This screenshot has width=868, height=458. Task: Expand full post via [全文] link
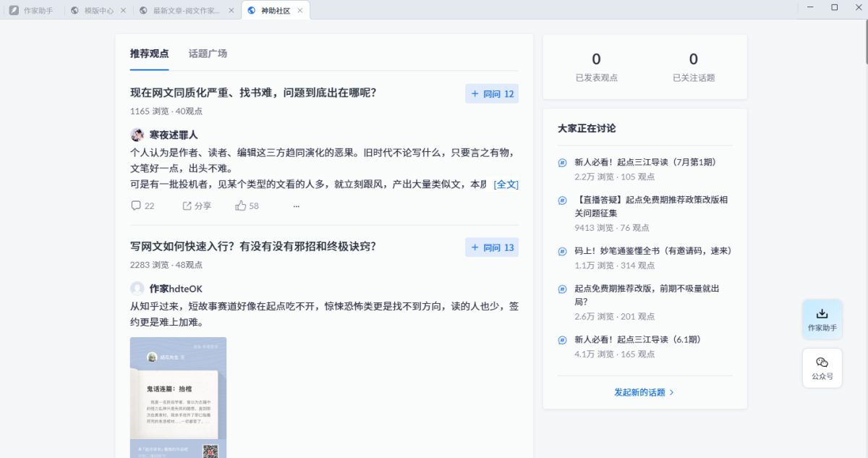pyautogui.click(x=506, y=185)
